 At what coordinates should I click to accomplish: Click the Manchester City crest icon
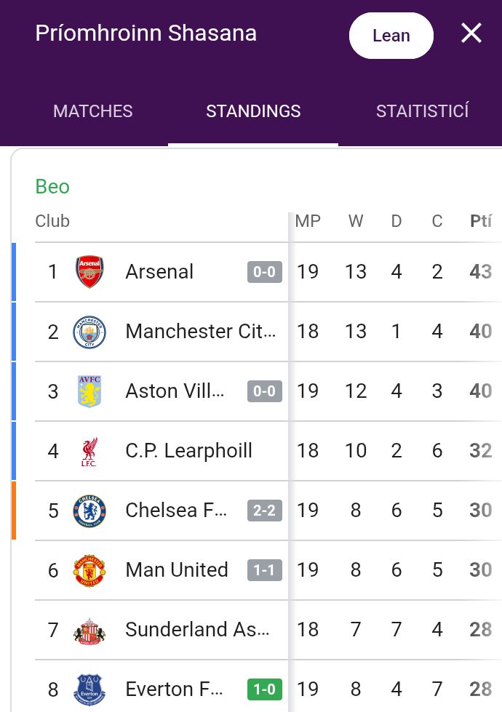pos(89,332)
